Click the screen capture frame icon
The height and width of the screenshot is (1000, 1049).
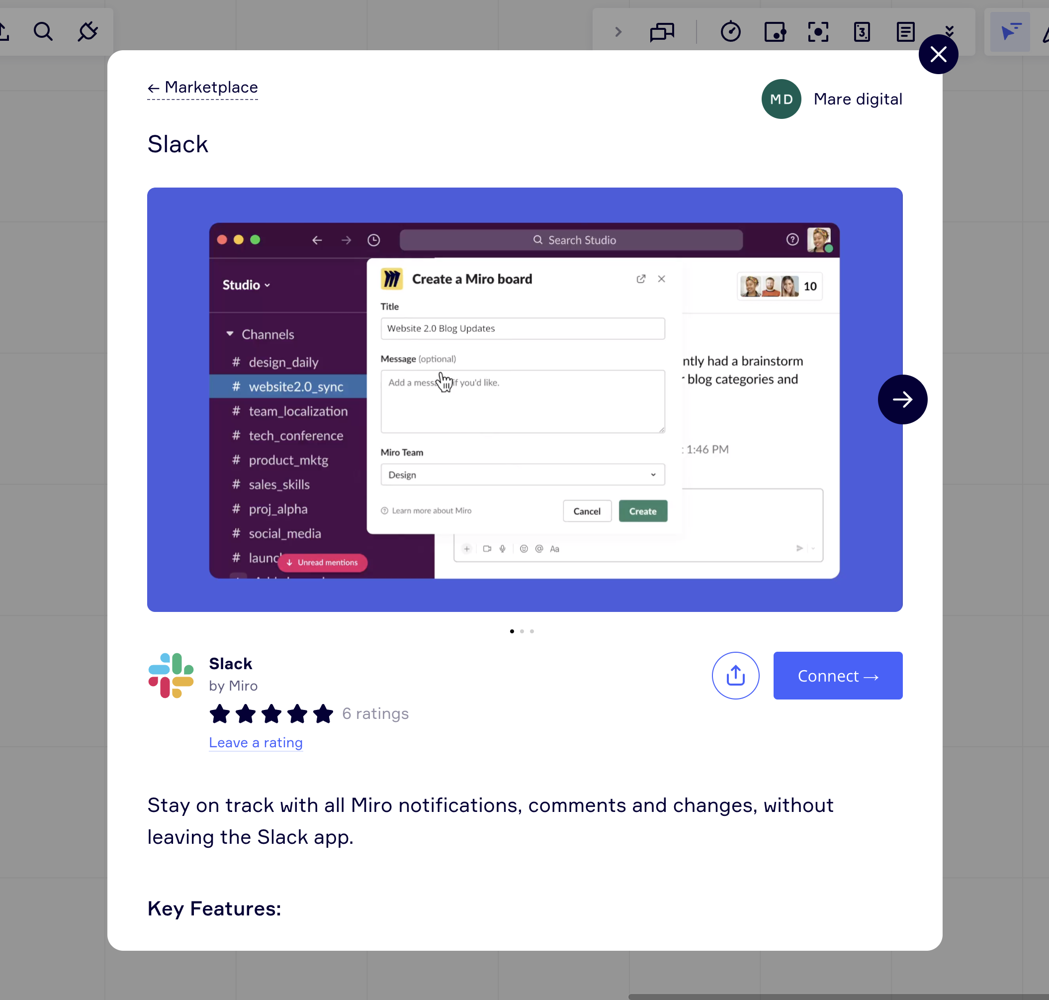(x=818, y=32)
